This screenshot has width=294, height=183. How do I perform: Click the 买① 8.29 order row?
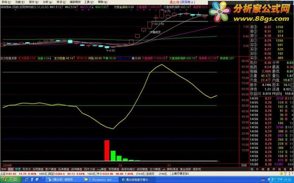[x=267, y=40]
